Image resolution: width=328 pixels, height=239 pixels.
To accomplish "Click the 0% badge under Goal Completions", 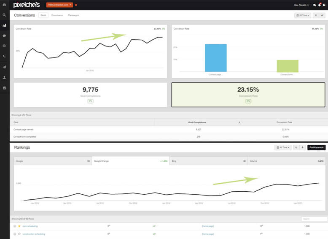I will (x=90, y=101).
